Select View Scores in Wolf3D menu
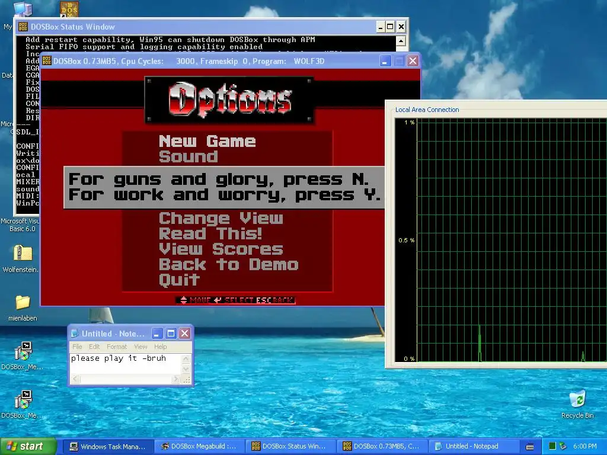The width and height of the screenshot is (607, 455). tap(221, 249)
